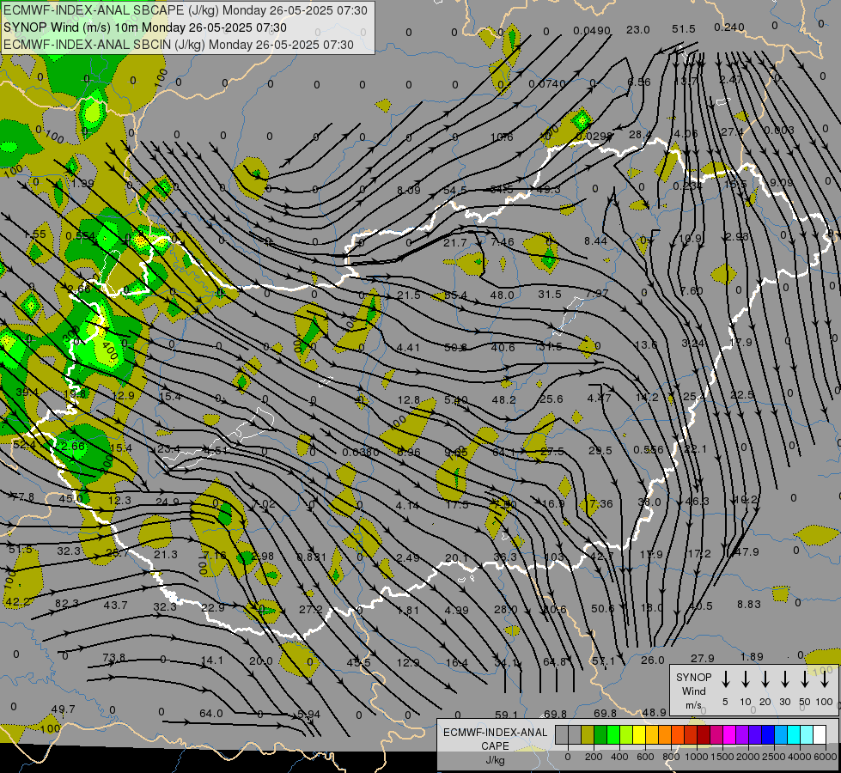Click the 40.6 value on the map
Viewport: 841px width, 773px height.
[503, 348]
